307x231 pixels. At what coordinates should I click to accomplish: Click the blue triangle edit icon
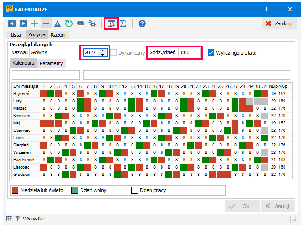point(58,23)
